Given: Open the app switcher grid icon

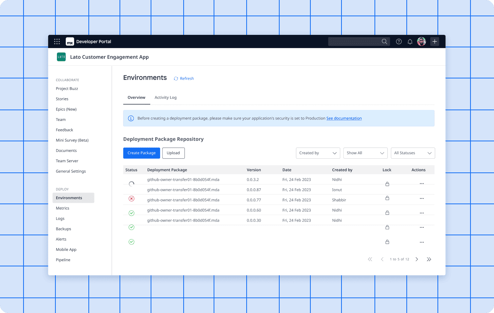Looking at the screenshot, I should coord(57,42).
